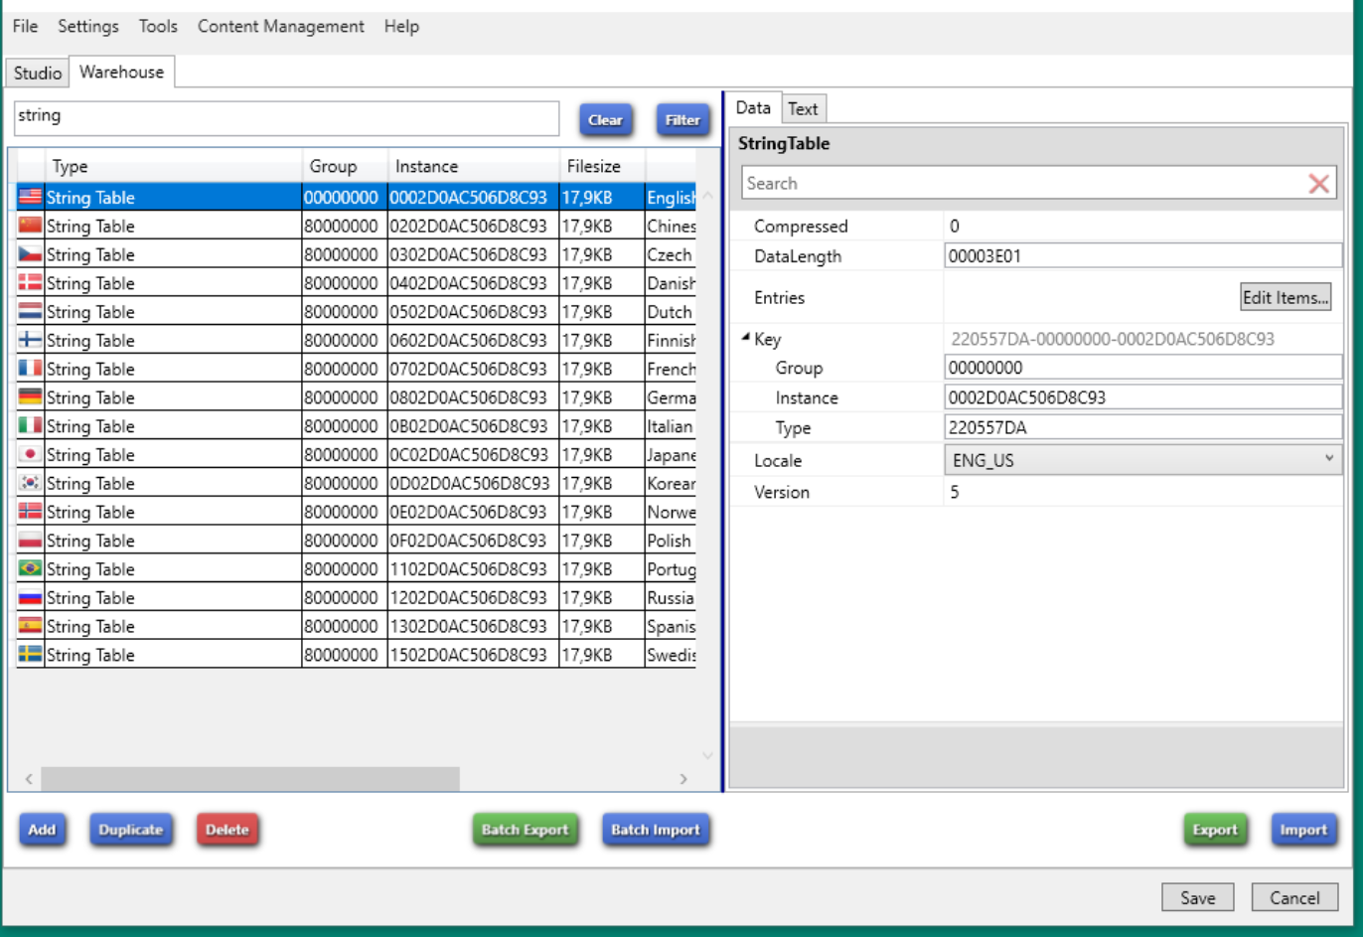Click the Japanese flag icon
Viewport: 1363px width, 937px height.
click(x=30, y=454)
